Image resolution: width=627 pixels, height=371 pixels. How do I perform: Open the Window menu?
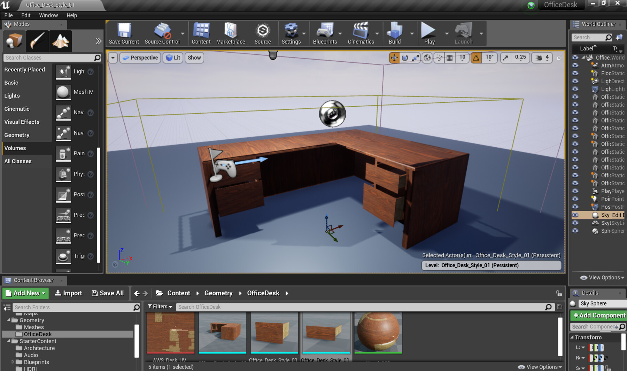(x=48, y=15)
